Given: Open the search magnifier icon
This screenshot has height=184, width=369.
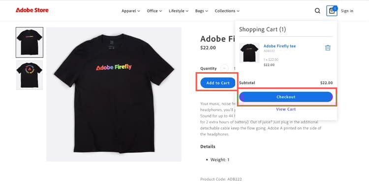Looking at the screenshot, I should [x=317, y=11].
